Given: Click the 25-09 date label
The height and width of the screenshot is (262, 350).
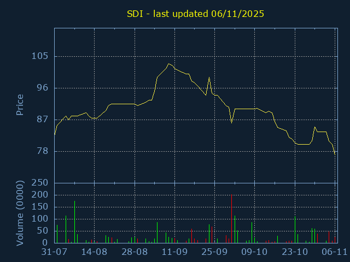Looking at the screenshot, I should [214, 252].
